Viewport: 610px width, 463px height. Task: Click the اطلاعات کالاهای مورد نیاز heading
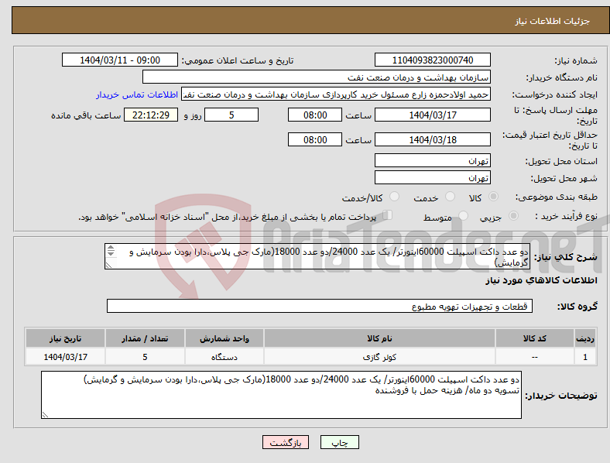pyautogui.click(x=541, y=280)
